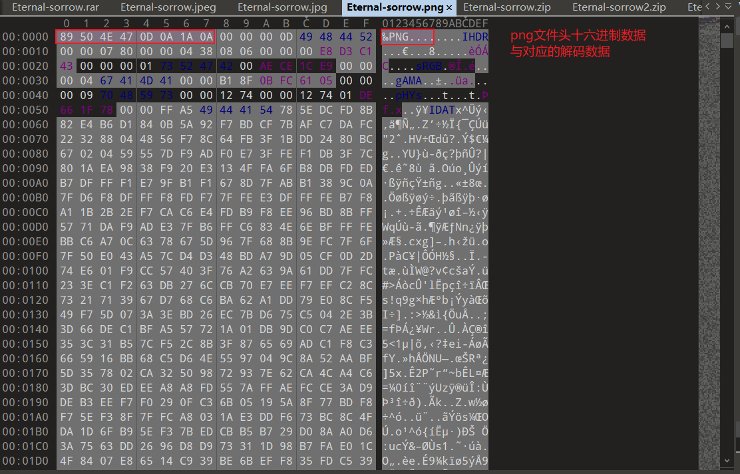Click decoded text %PNG
Screen dimensions: 740x474
(395, 37)
